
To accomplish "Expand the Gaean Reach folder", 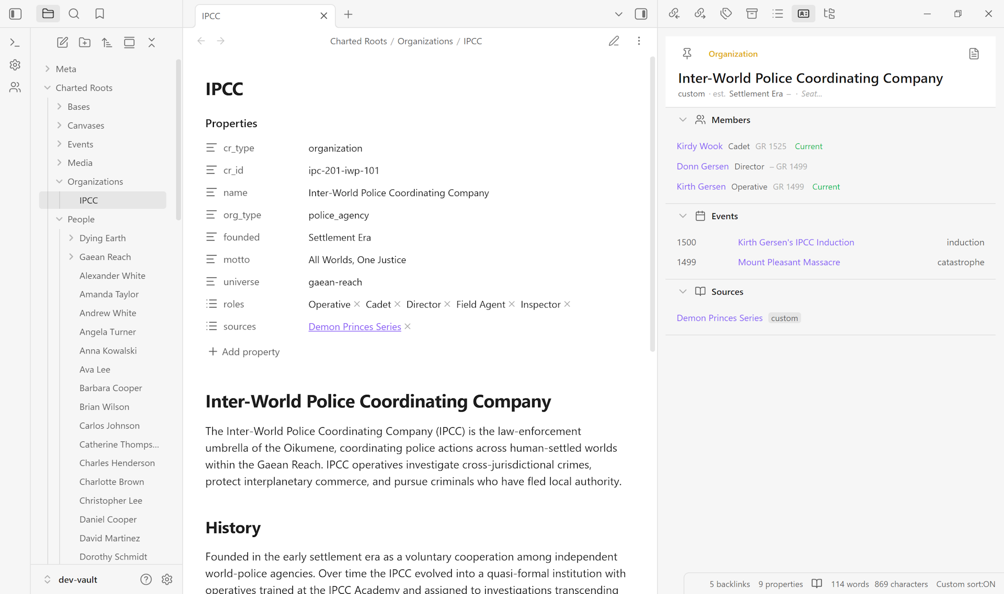I will click(x=71, y=257).
